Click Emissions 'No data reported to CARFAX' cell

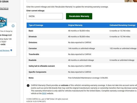[79, 42]
